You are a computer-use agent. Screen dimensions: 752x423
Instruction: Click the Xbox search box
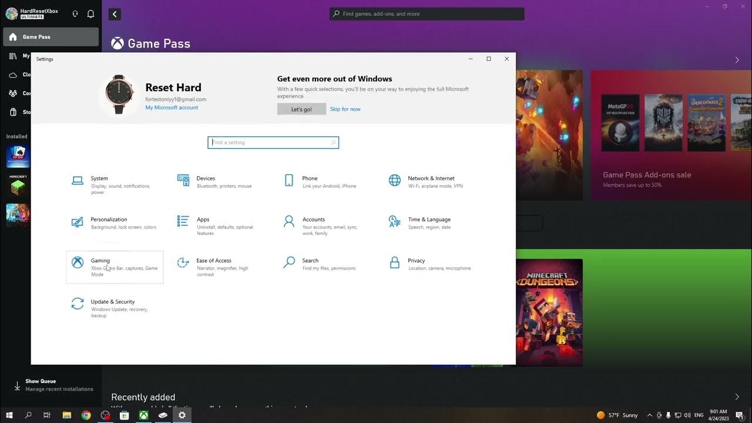[x=427, y=14]
